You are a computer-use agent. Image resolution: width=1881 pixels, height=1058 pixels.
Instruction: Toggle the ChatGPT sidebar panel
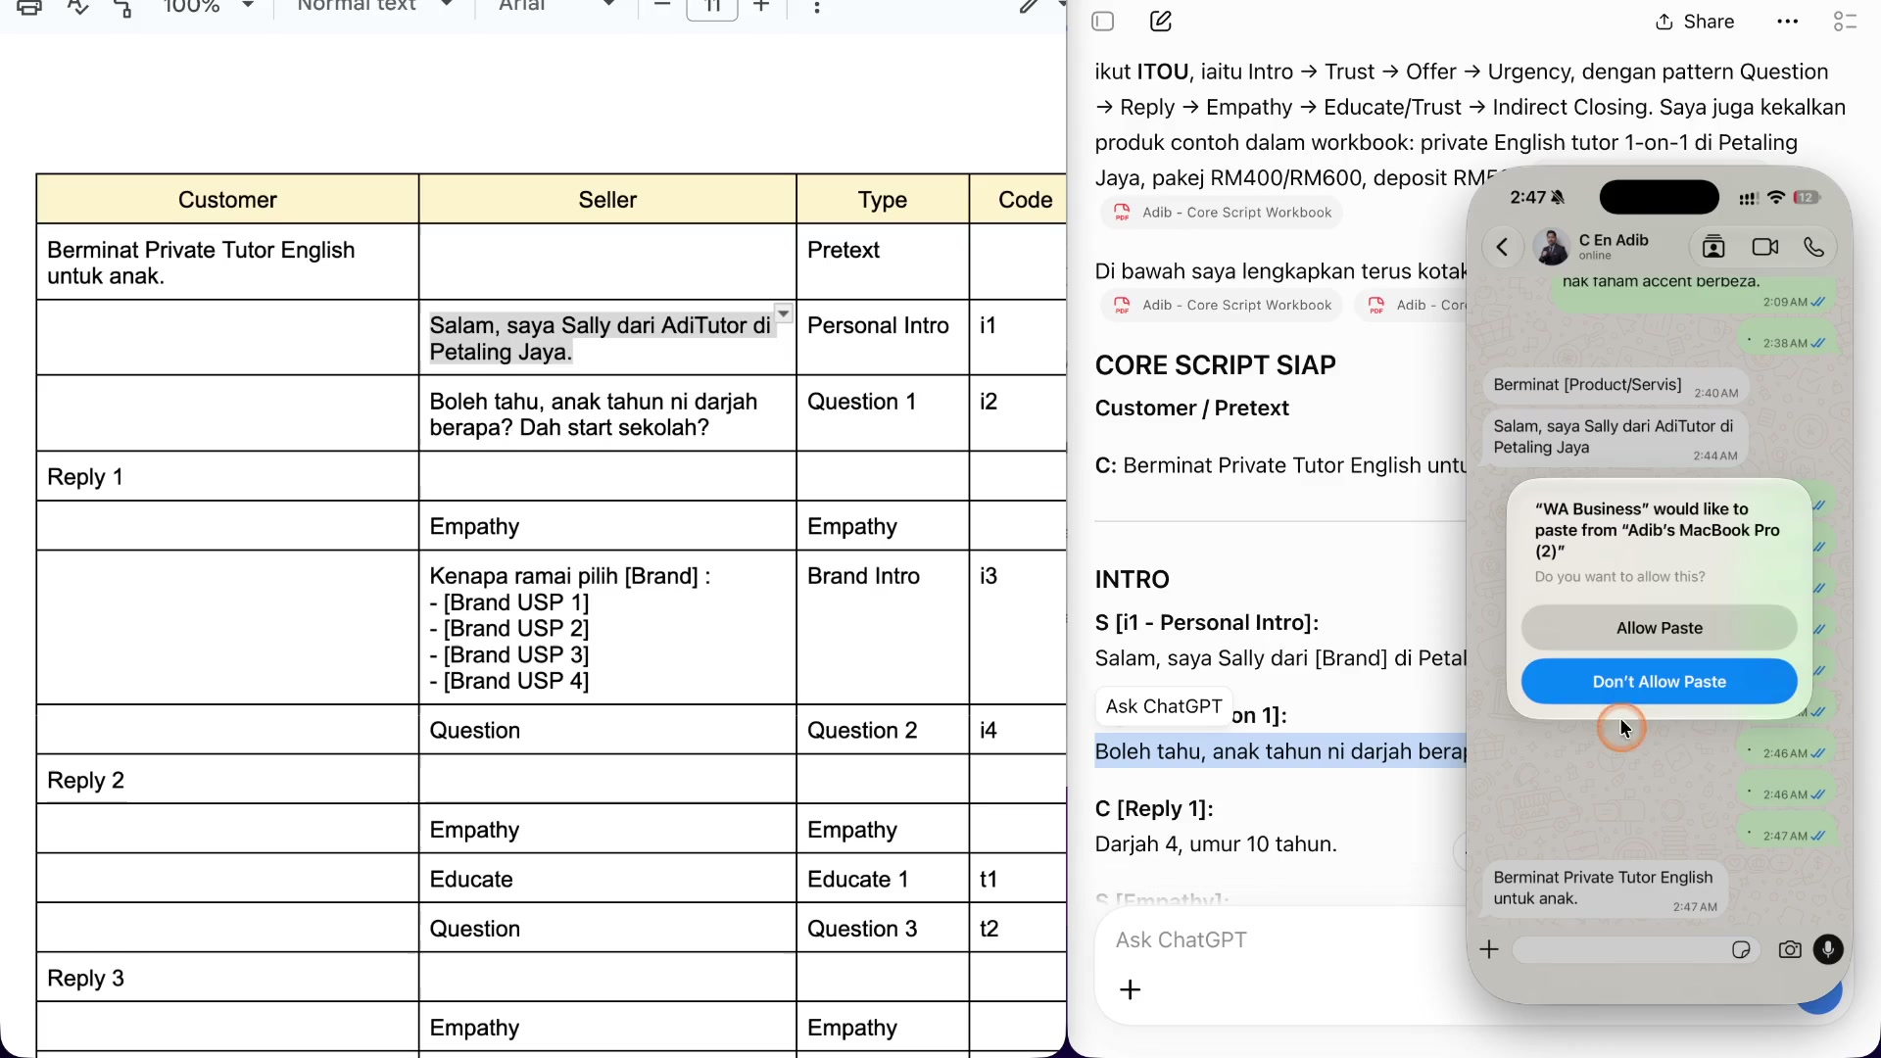[1103, 22]
